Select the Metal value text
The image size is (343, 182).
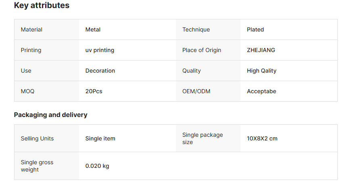(x=93, y=29)
